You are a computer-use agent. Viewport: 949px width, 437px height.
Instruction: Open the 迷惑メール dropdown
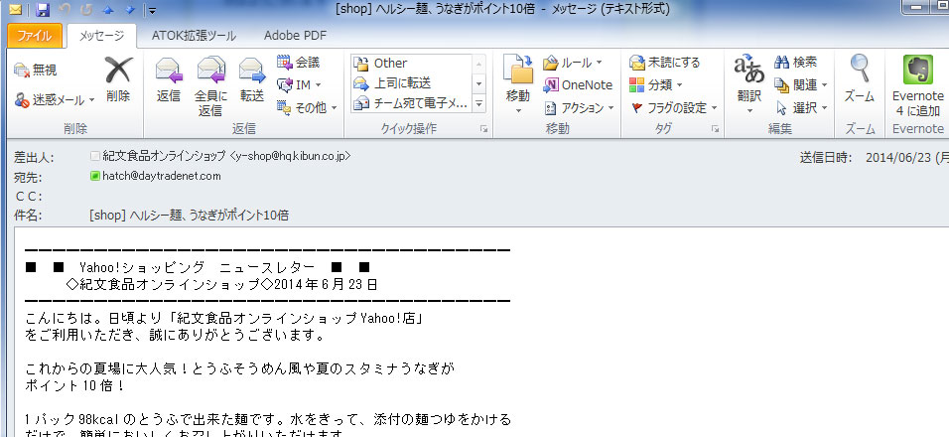(55, 100)
